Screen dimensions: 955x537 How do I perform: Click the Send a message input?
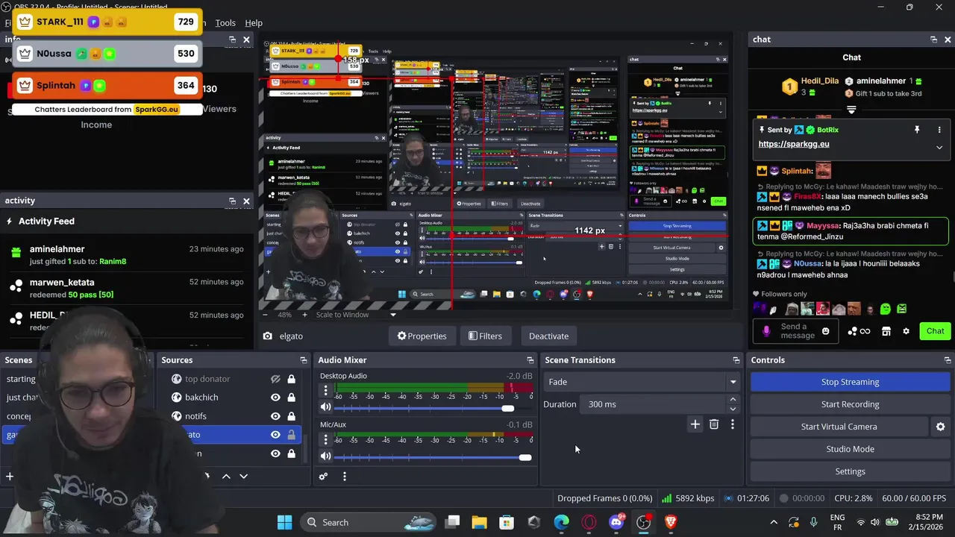coord(797,331)
